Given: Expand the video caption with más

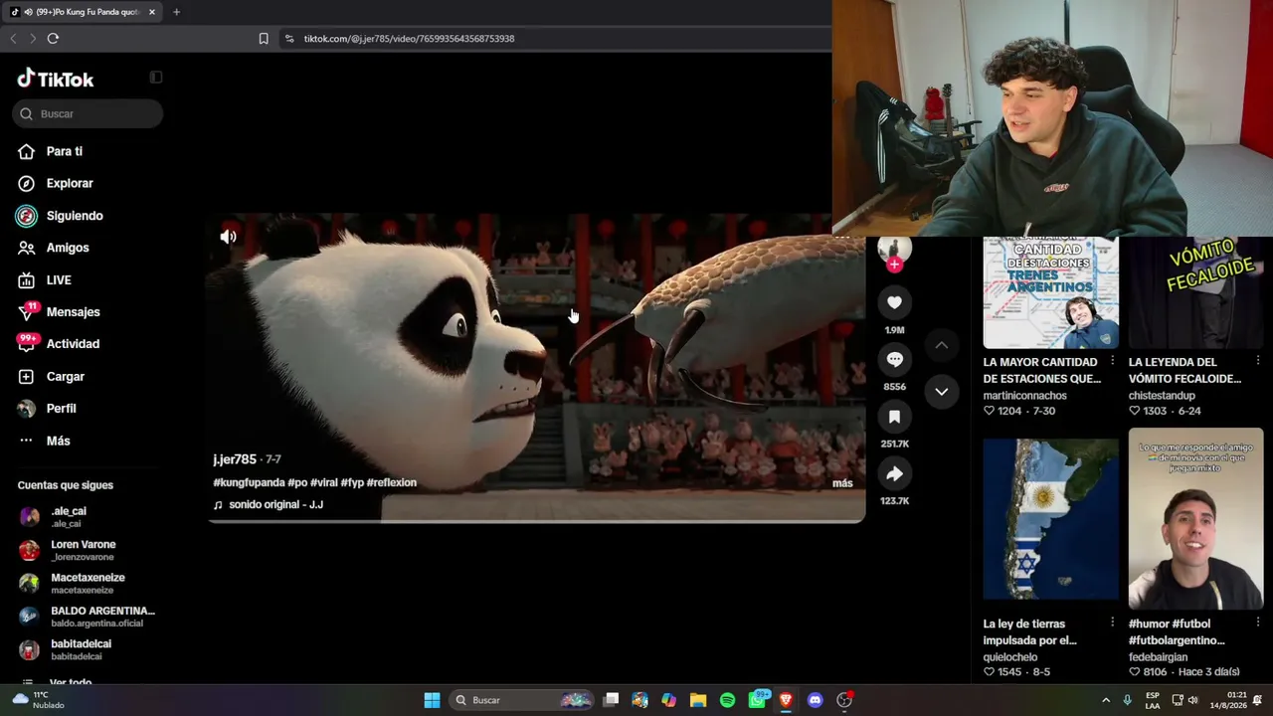Looking at the screenshot, I should click(x=842, y=483).
